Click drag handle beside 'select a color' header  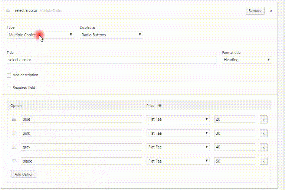(8, 10)
